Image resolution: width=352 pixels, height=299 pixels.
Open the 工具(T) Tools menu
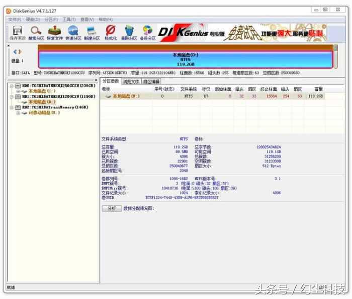(x=69, y=20)
